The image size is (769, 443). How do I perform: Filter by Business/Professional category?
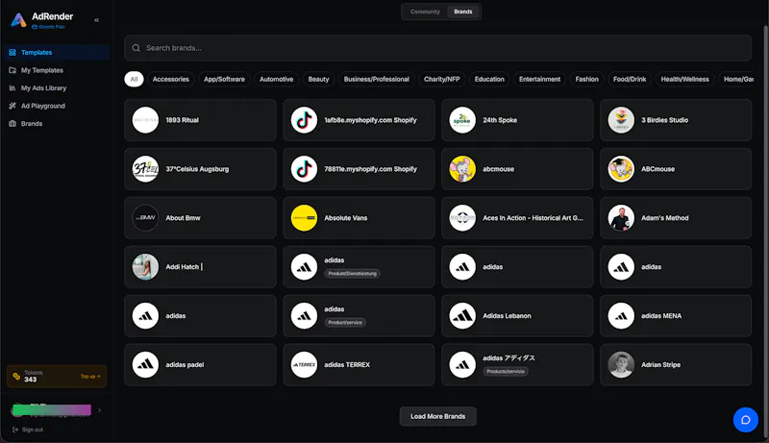point(377,79)
